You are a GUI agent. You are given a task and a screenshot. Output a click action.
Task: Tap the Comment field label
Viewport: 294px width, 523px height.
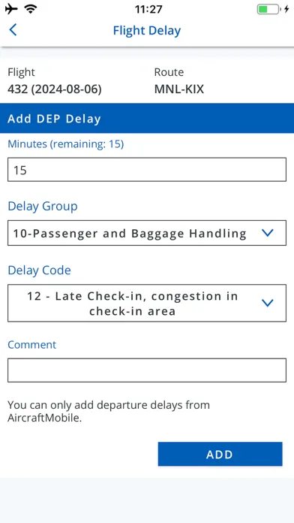[32, 345]
